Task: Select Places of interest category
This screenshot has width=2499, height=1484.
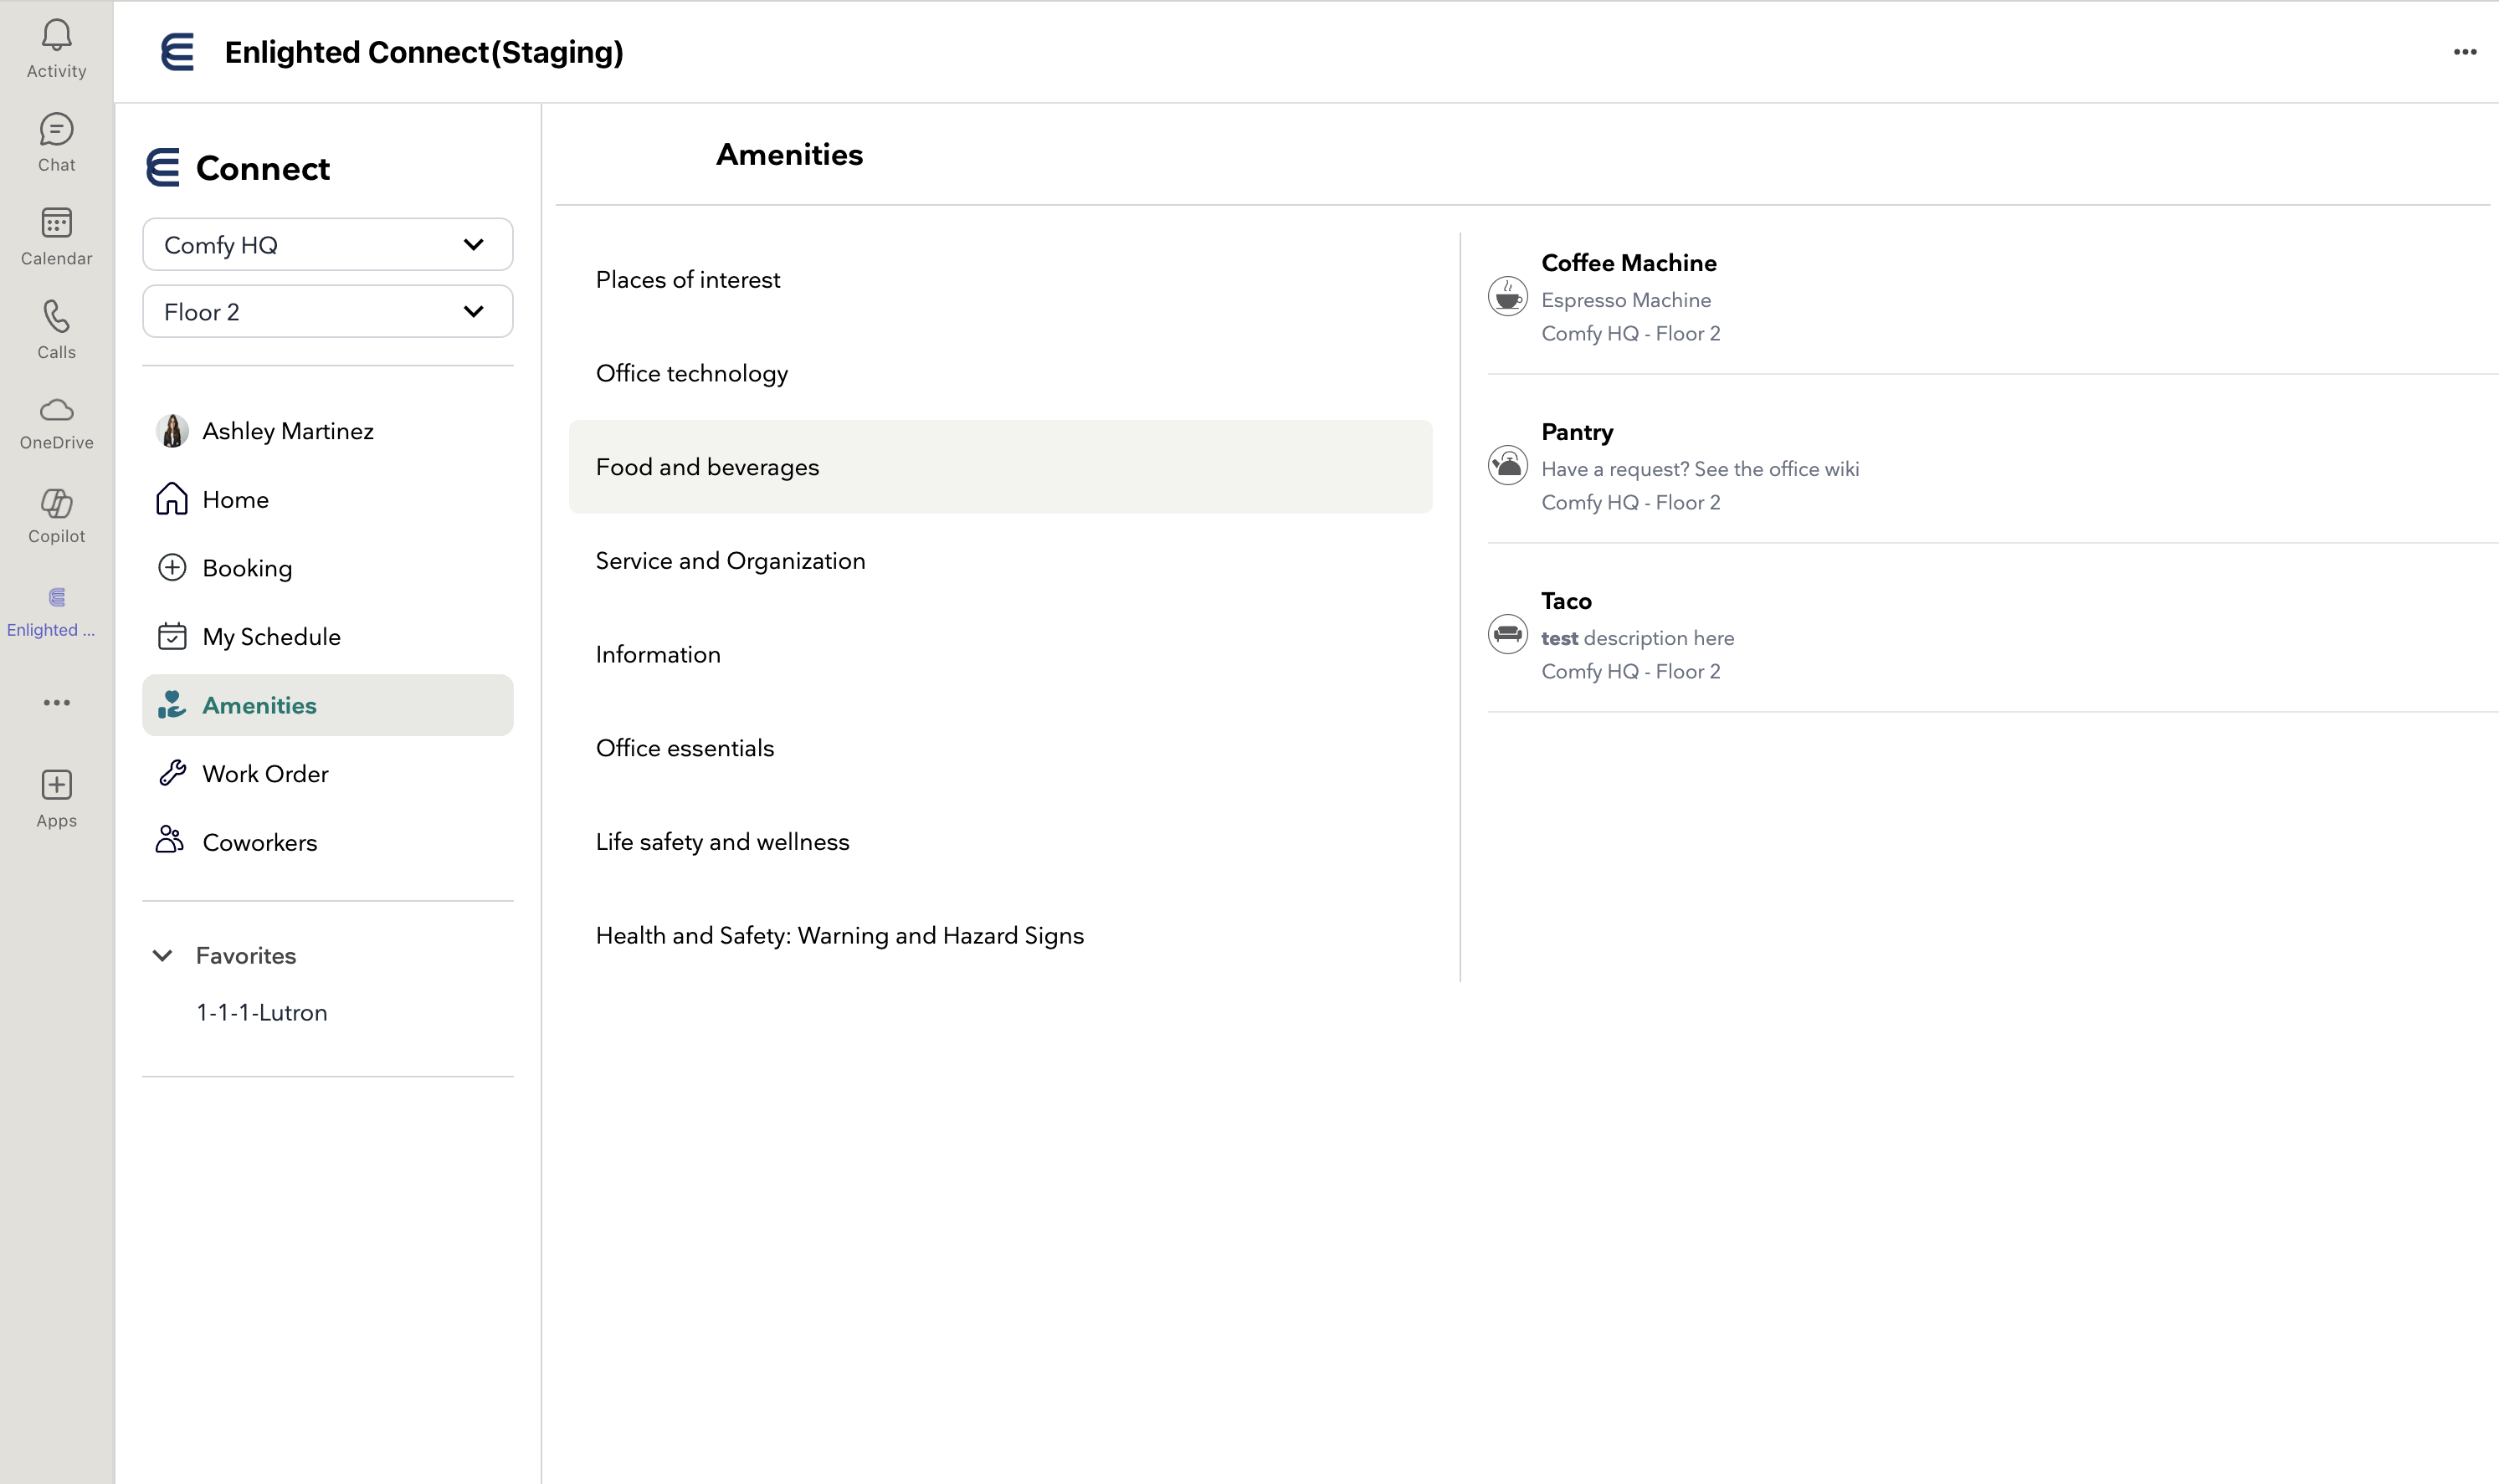Action: tap(1000, 280)
